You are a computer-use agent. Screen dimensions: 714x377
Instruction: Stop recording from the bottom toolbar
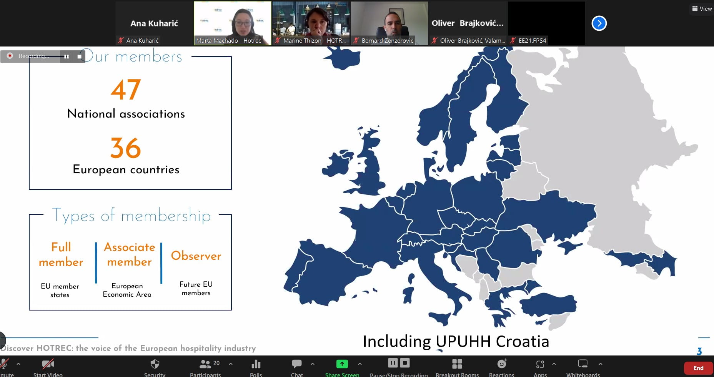point(404,363)
